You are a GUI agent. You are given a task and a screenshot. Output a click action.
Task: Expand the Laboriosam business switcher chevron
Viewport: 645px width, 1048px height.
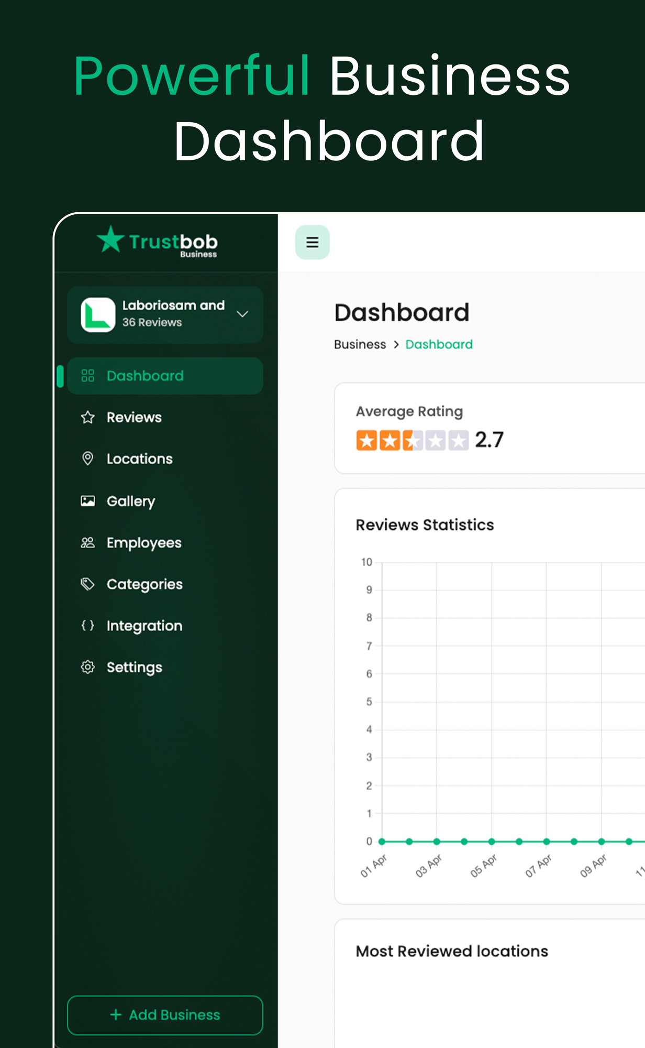point(242,314)
